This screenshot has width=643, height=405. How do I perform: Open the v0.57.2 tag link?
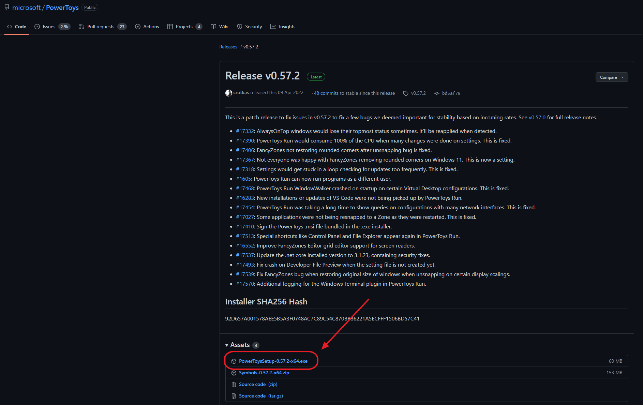(x=418, y=93)
